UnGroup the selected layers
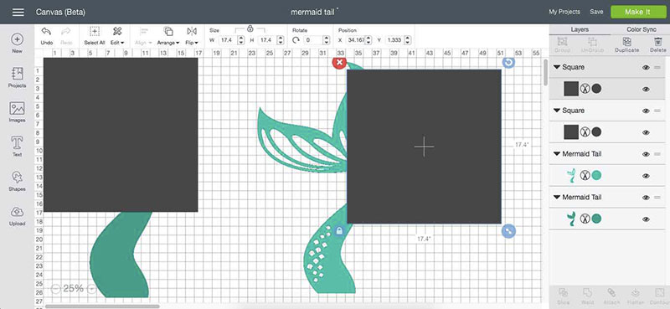Image resolution: width=670 pixels, height=309 pixels. tap(592, 44)
